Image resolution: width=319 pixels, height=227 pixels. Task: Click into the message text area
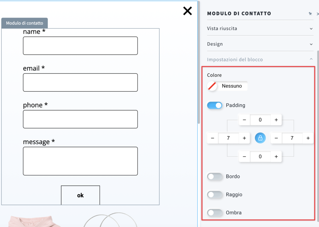click(x=80, y=161)
